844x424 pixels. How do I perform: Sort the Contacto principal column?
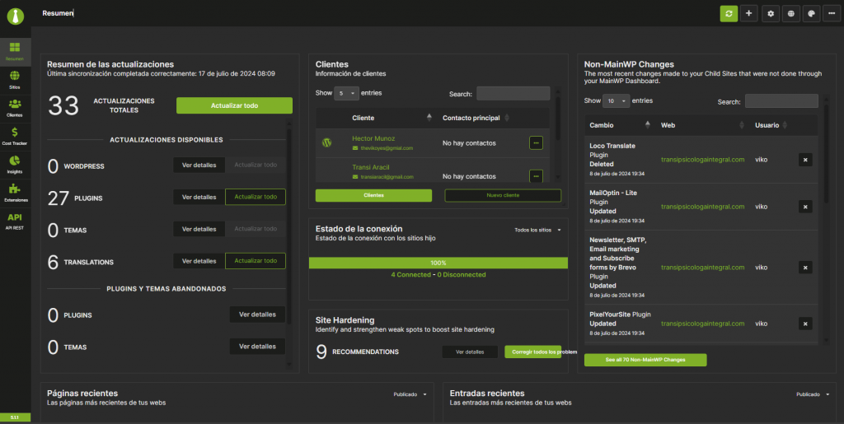tap(507, 118)
